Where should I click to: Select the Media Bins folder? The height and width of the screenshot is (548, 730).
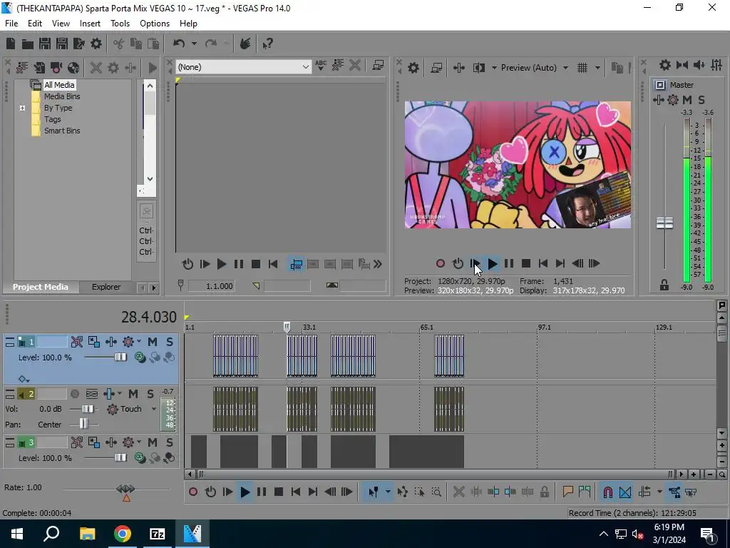(62, 96)
